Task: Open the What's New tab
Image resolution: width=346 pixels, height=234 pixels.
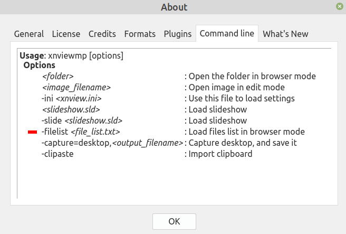Action: pos(285,34)
